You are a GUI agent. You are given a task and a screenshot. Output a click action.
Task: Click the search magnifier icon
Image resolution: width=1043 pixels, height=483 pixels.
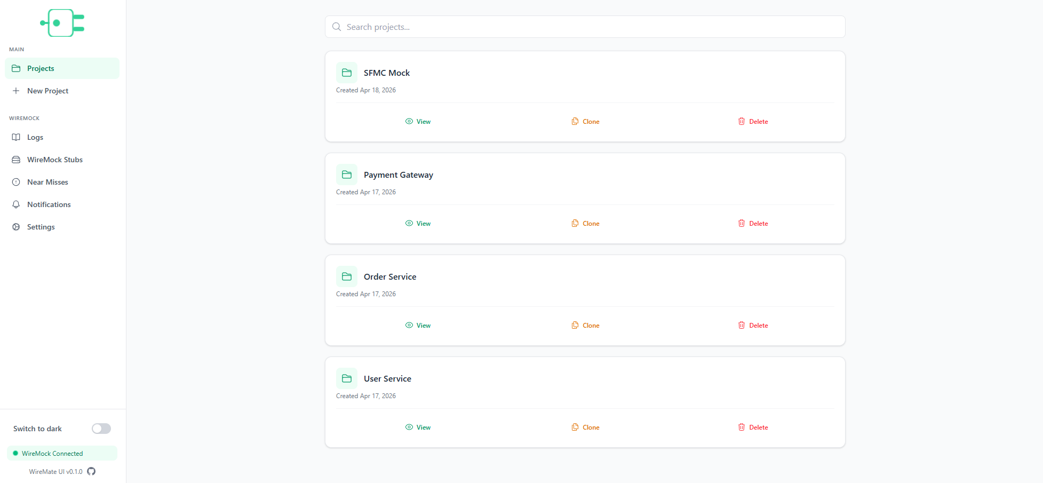point(337,27)
